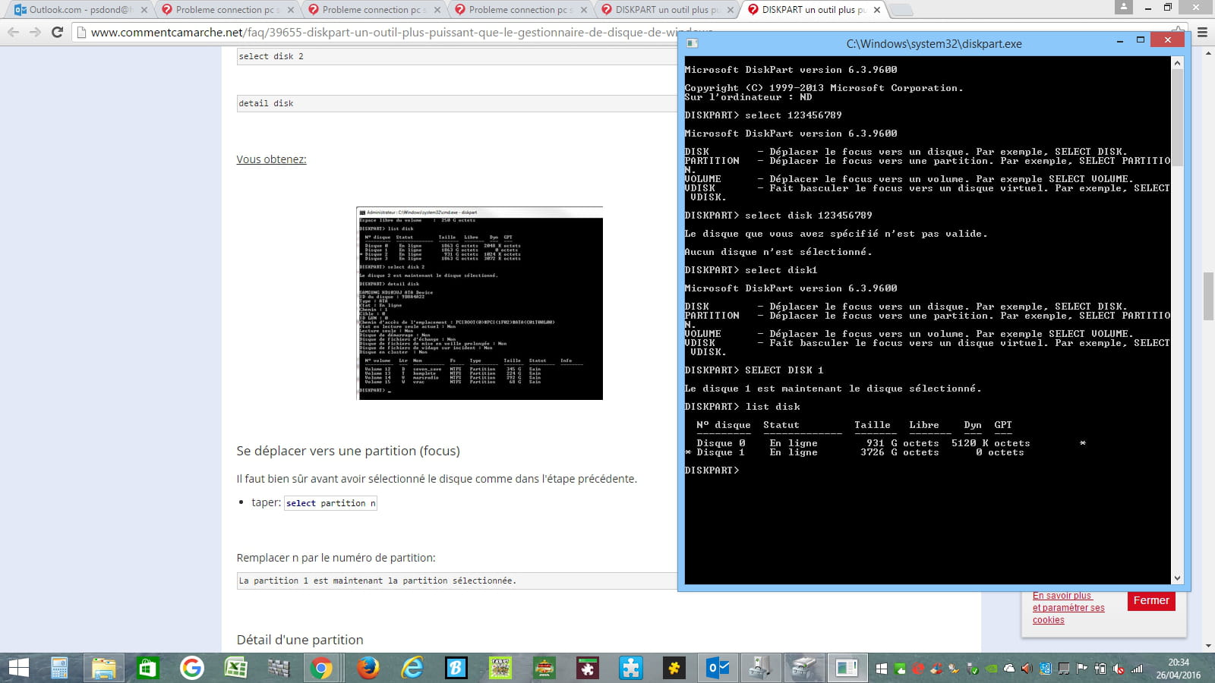Close the active DISKPART browser tab

(877, 10)
